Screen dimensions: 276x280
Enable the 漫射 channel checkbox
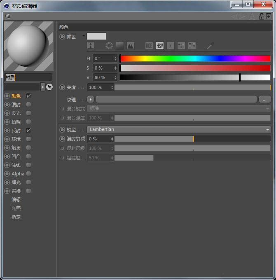point(28,105)
